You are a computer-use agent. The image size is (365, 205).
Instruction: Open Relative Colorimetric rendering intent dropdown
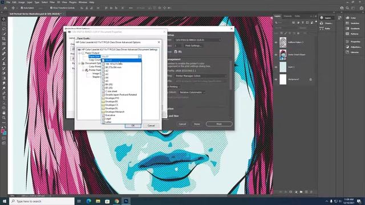(192, 92)
